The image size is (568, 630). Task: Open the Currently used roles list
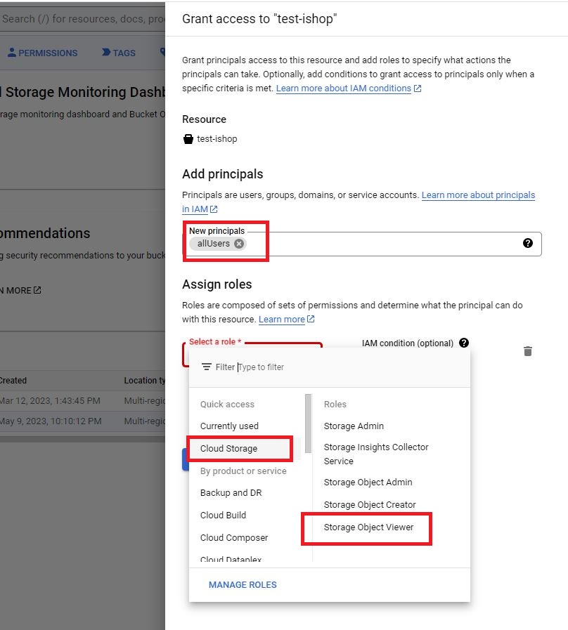tap(229, 426)
